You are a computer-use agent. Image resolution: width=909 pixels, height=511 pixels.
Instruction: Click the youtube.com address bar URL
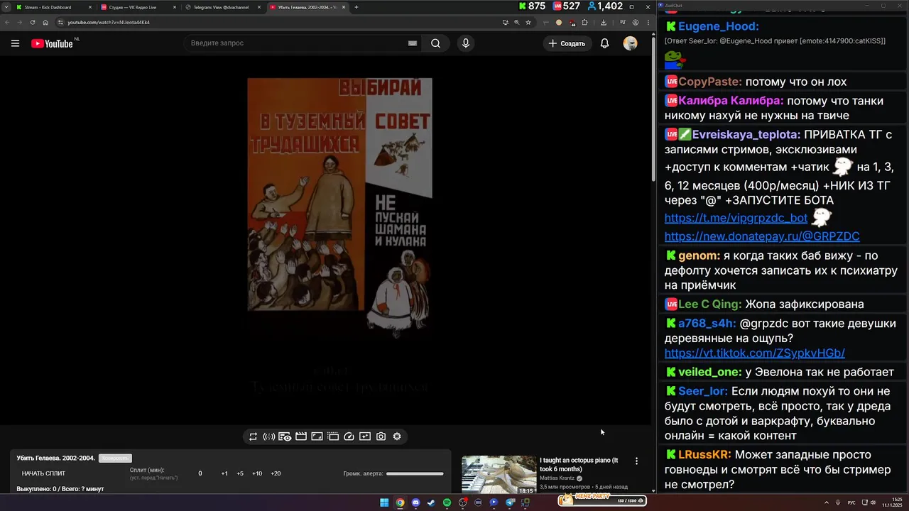109,22
